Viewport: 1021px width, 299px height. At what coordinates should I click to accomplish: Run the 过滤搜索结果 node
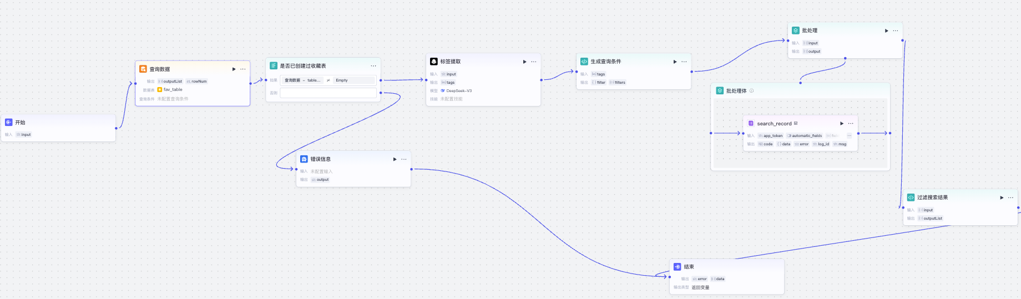(1002, 197)
